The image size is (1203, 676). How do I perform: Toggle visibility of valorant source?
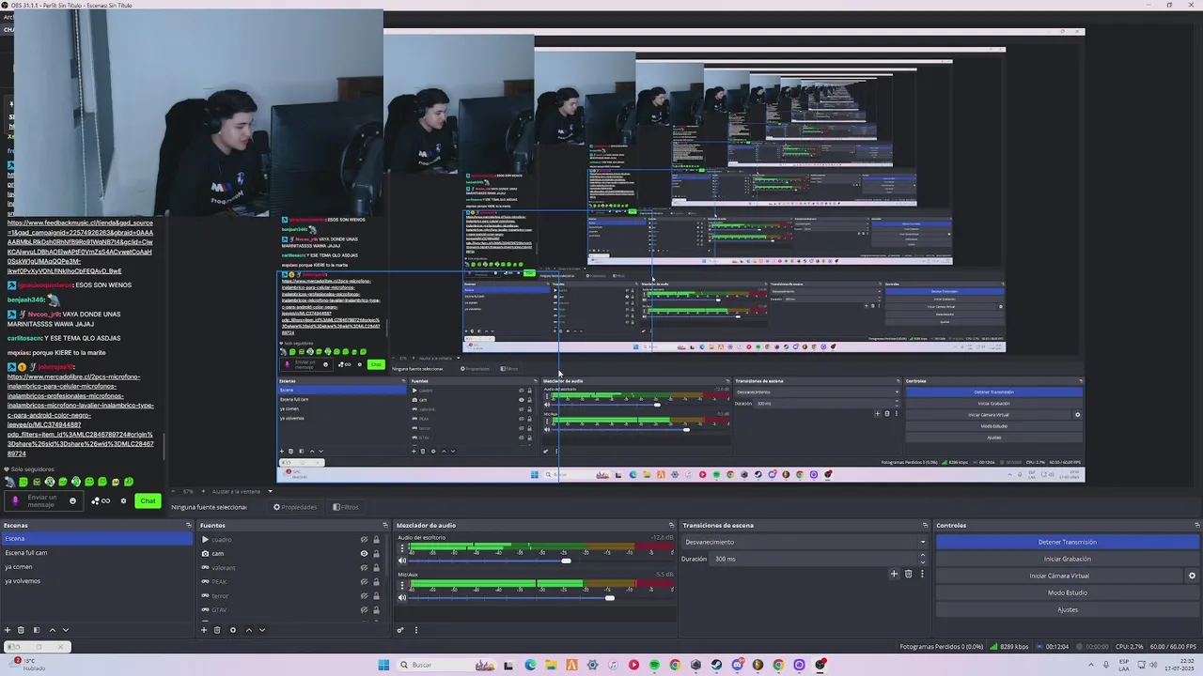(x=364, y=568)
